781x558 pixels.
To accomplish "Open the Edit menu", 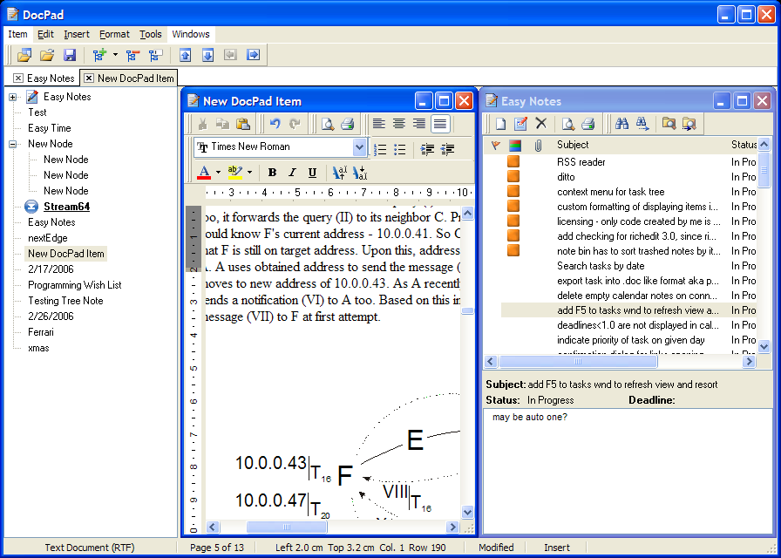I will [x=45, y=34].
